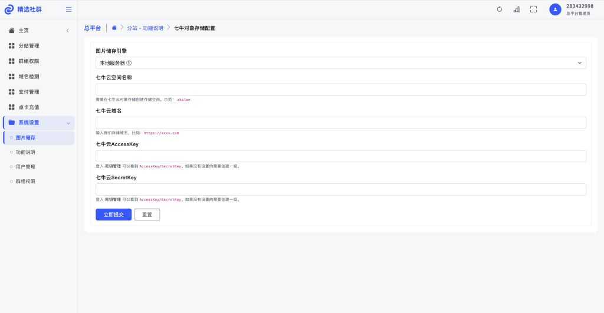Click the 域名检测 grid icon
The height and width of the screenshot is (313, 604).
pos(12,77)
